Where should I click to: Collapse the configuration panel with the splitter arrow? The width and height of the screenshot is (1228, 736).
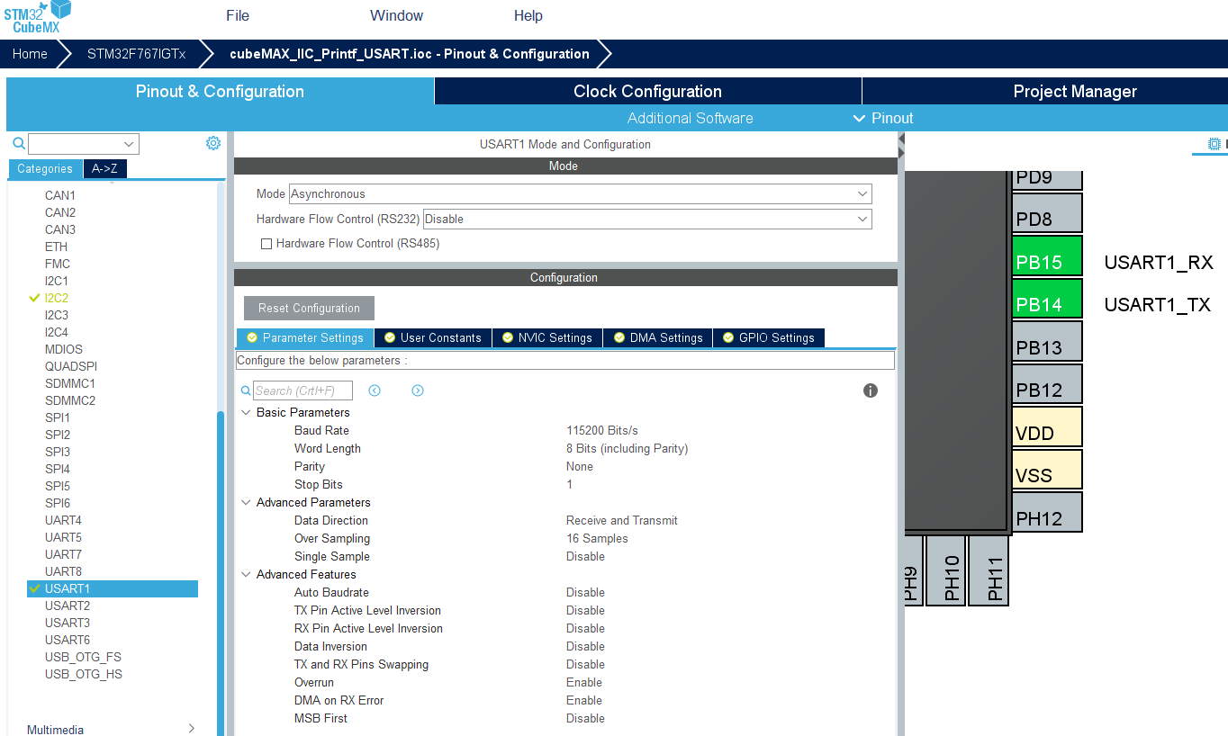click(x=901, y=144)
